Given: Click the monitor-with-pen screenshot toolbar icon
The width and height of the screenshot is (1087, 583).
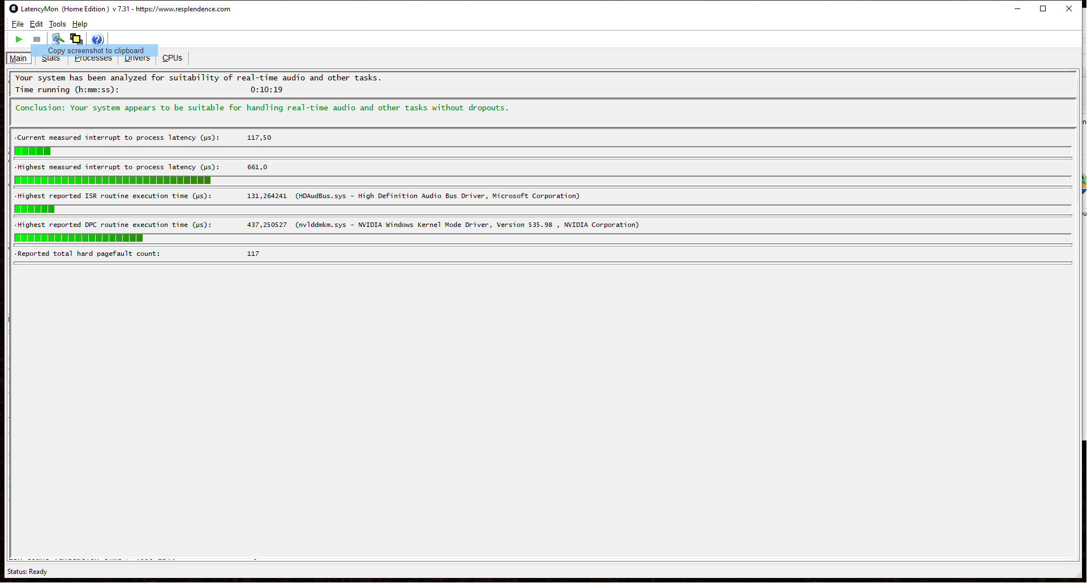Looking at the screenshot, I should click(58, 39).
